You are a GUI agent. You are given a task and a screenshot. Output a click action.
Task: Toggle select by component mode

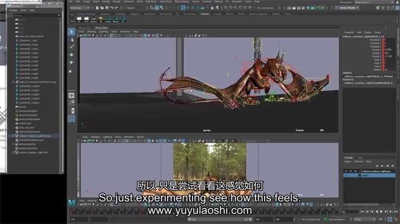pyautogui.click(x=162, y=8)
